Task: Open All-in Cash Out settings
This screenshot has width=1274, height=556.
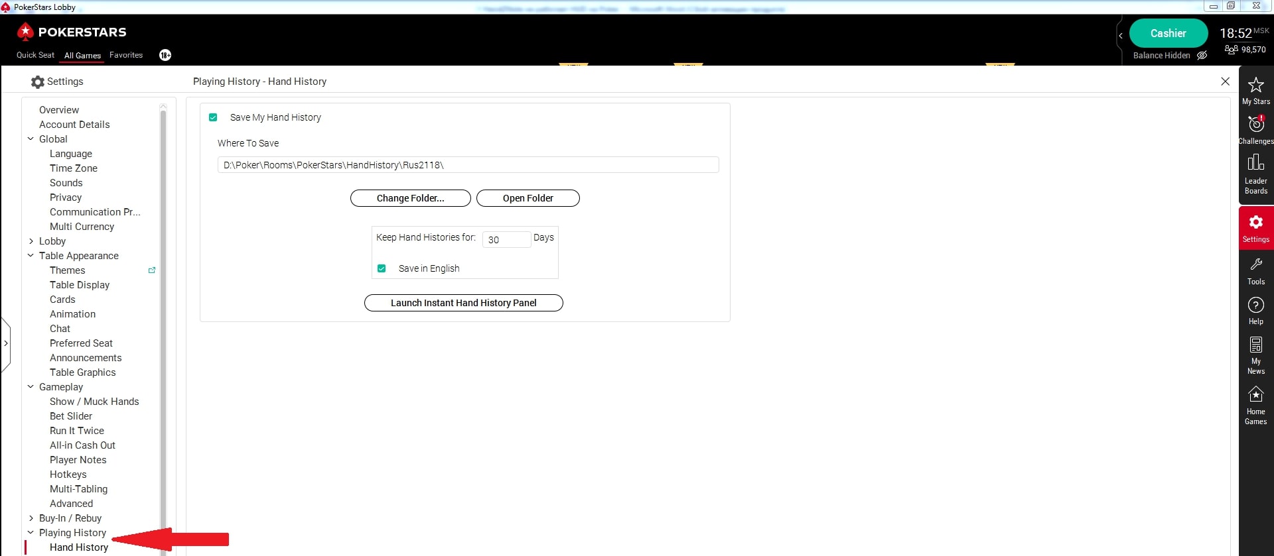Action: [x=82, y=445]
